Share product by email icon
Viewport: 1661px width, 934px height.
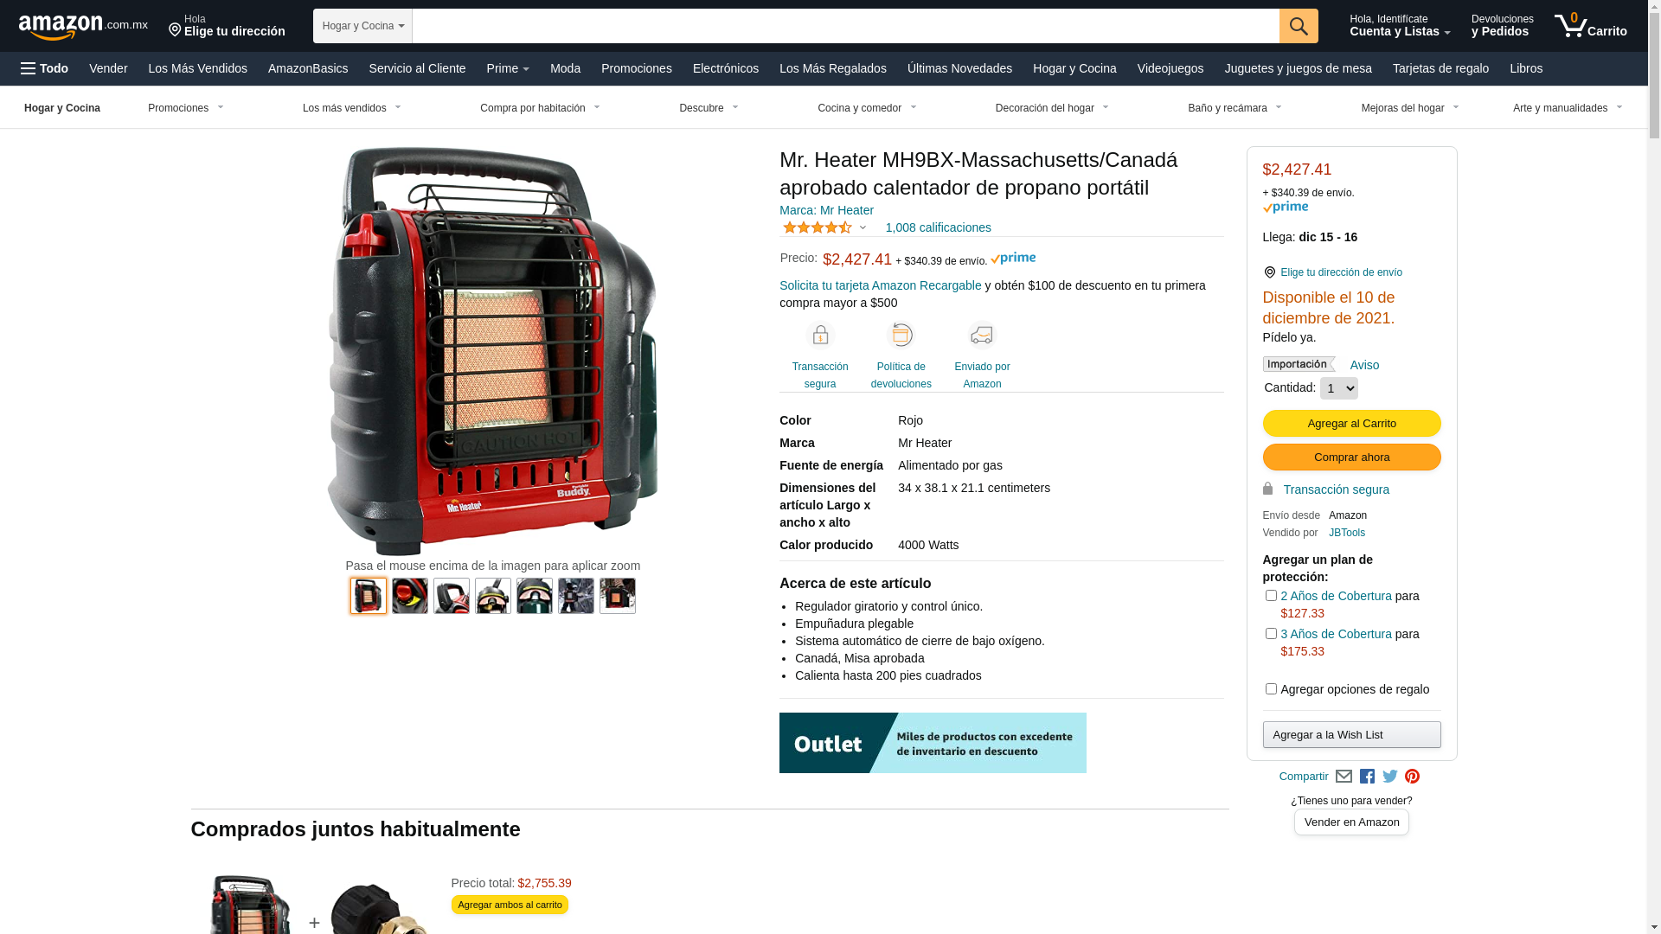(x=1344, y=777)
